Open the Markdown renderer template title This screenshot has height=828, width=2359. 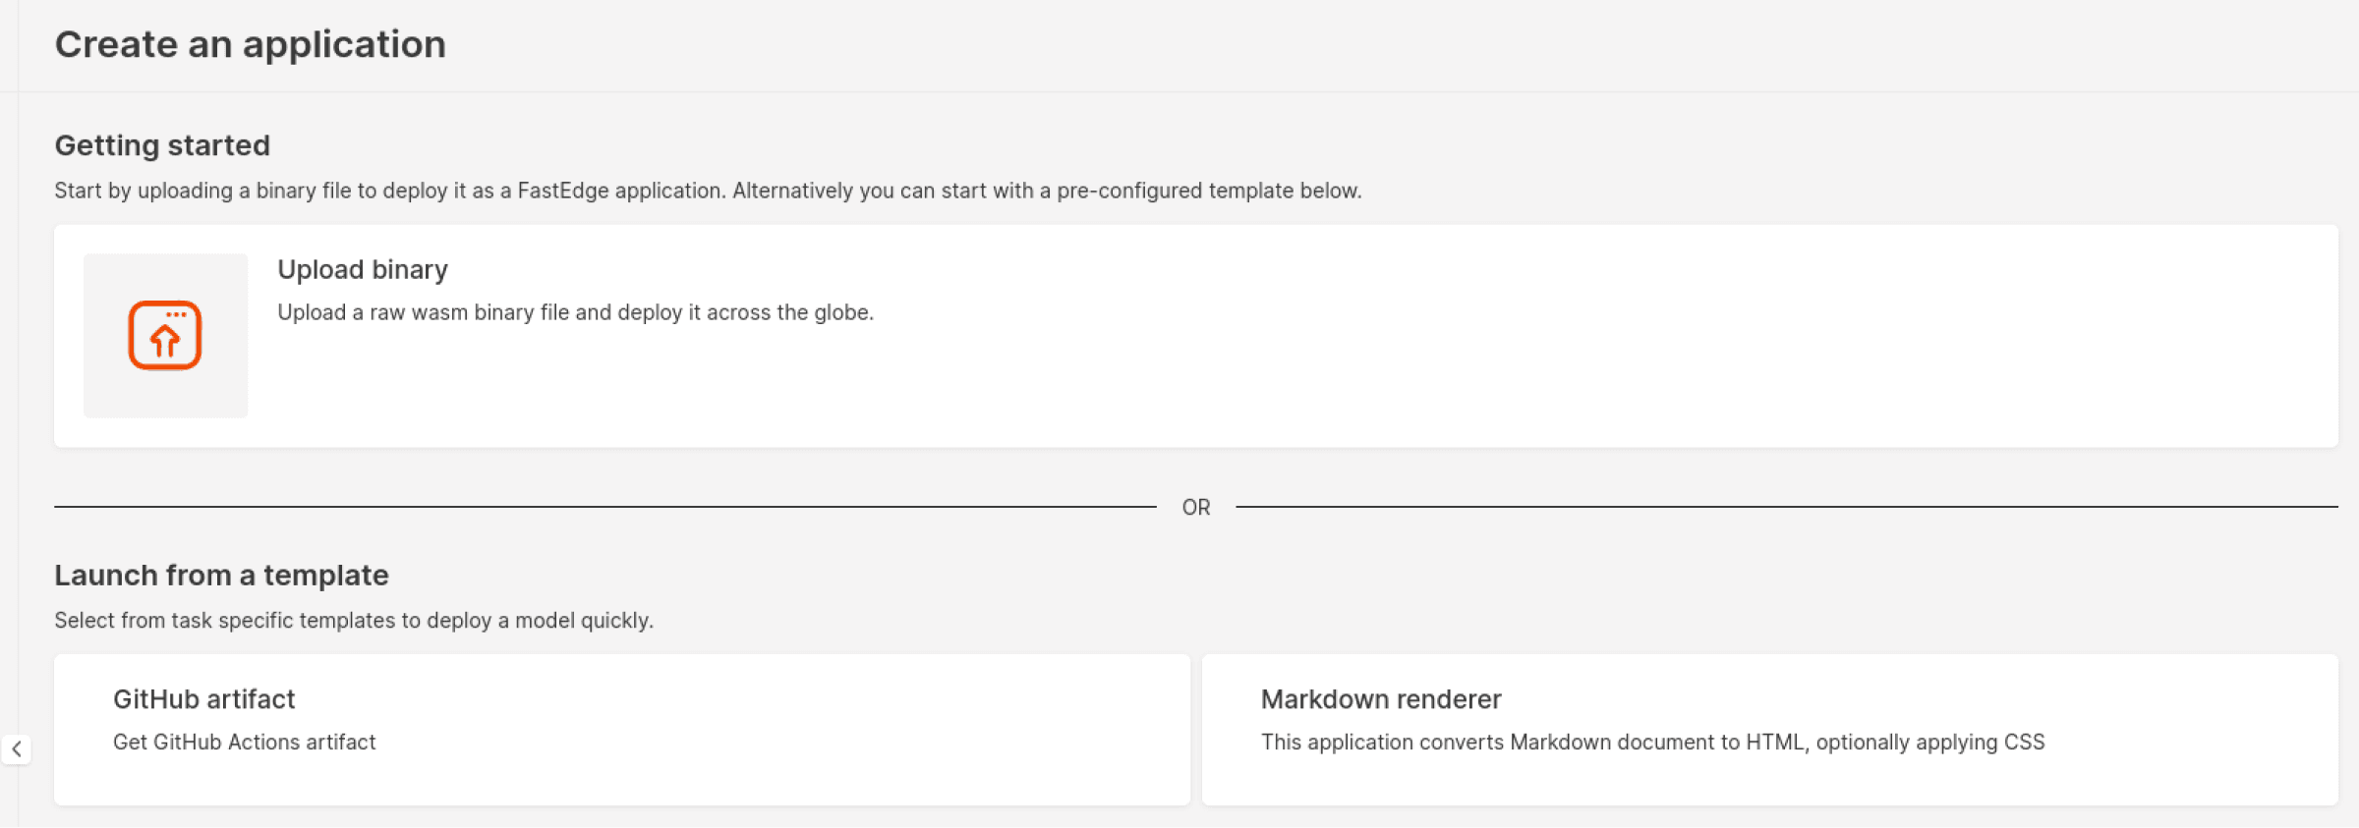pyautogui.click(x=1380, y=699)
